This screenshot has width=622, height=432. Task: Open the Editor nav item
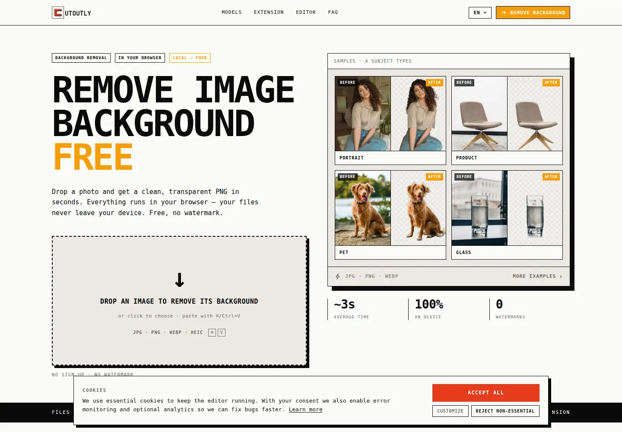tap(306, 12)
